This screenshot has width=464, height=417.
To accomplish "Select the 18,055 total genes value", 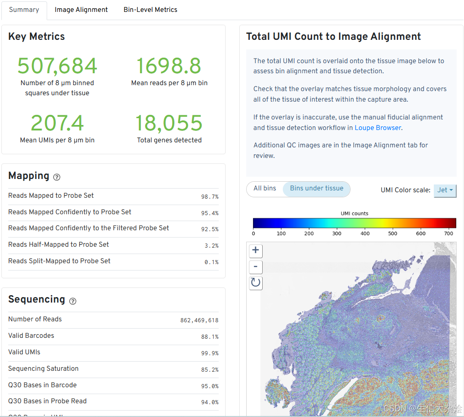I will (169, 123).
